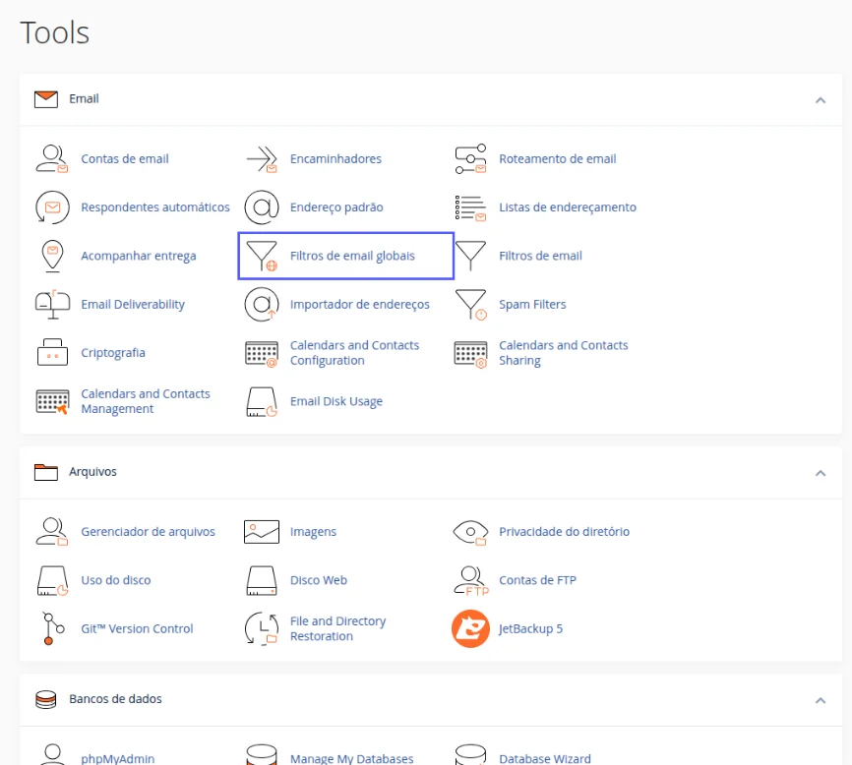The image size is (852, 765).
Task: Click the Filtros de email funnel icon
Action: [470, 256]
